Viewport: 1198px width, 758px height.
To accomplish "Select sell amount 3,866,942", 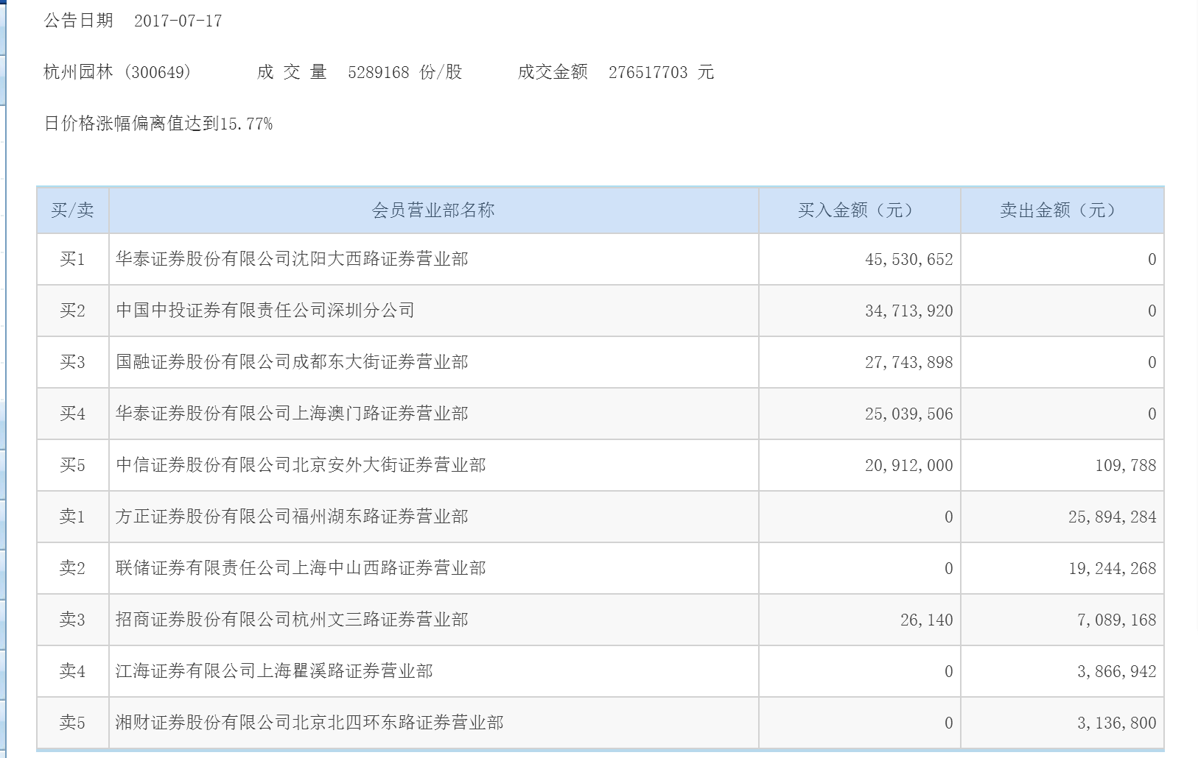I will [x=1117, y=671].
